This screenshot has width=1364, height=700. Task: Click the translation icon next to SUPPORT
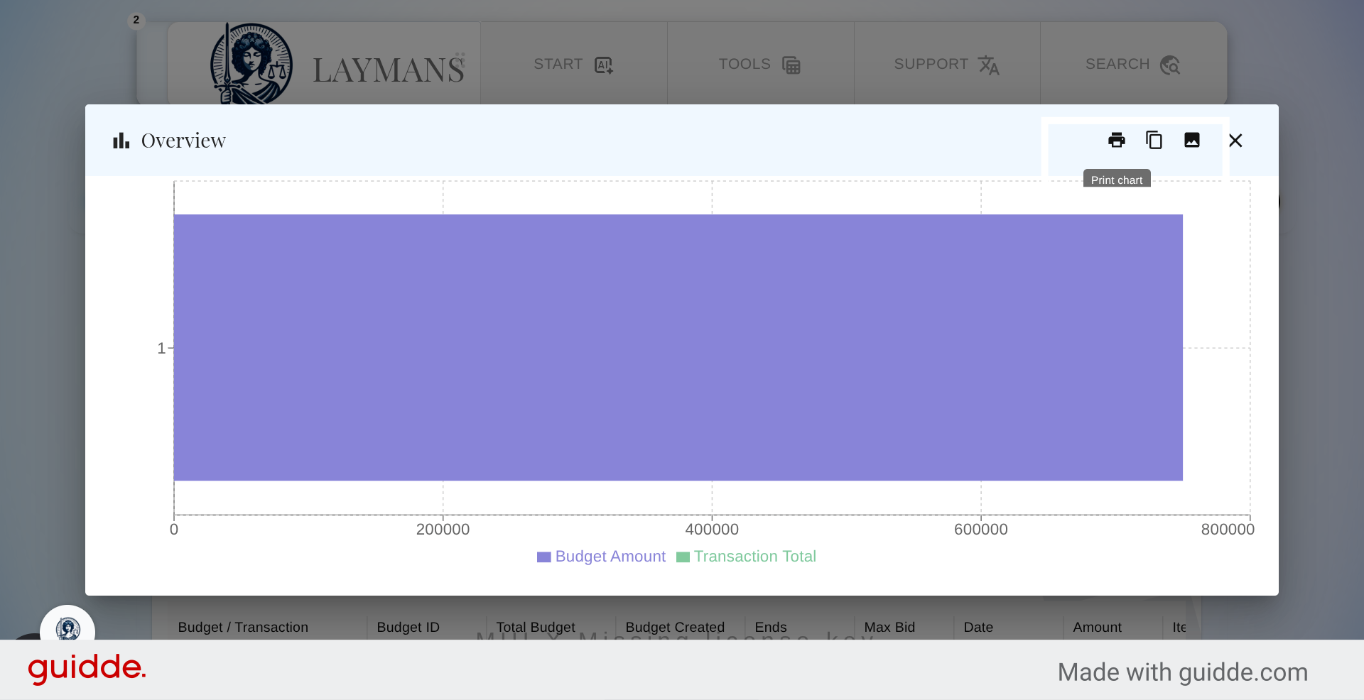(990, 66)
